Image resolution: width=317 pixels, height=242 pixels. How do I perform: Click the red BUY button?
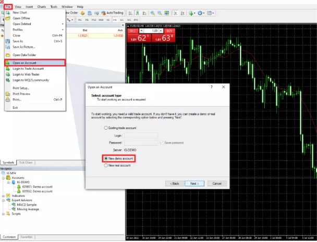pos(169,31)
